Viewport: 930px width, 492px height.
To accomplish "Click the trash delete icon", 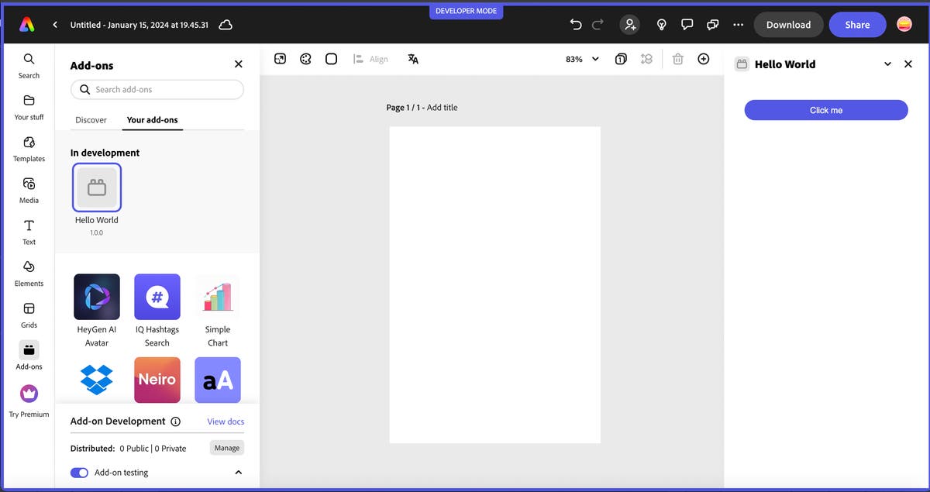I will (678, 59).
